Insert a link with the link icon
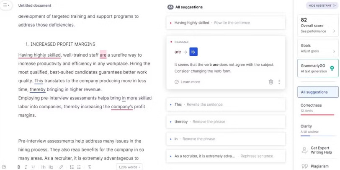Screen dimensions: 340x170 point(61,167)
